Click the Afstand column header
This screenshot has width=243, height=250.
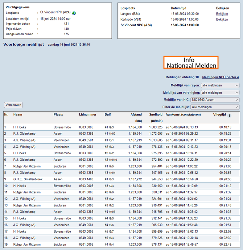[136, 114]
